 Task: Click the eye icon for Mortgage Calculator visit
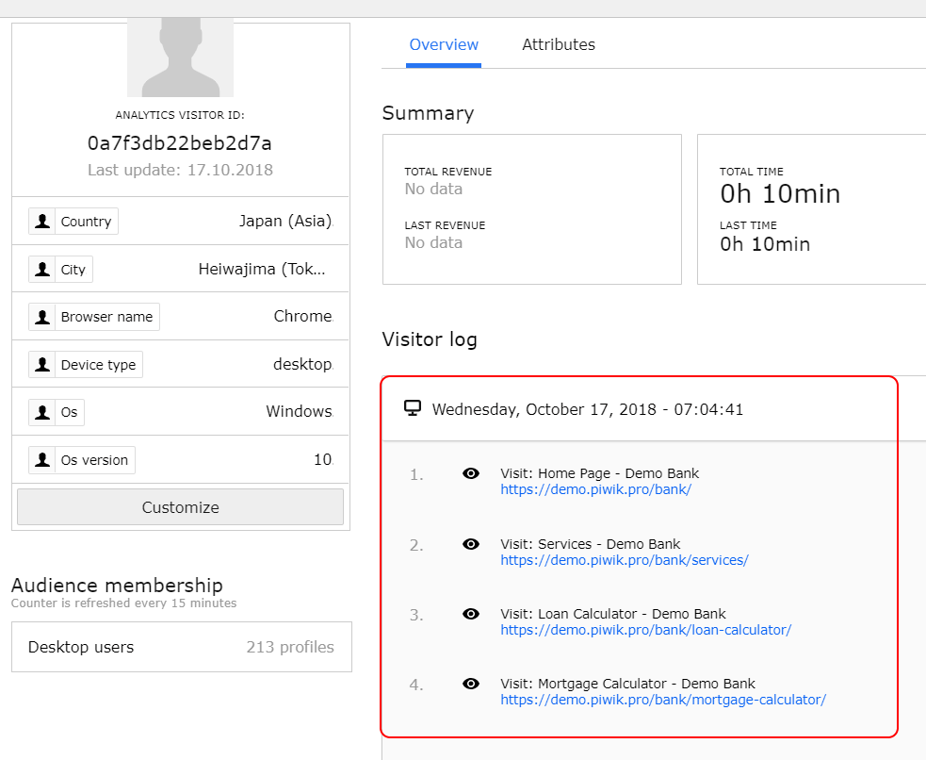tap(471, 684)
